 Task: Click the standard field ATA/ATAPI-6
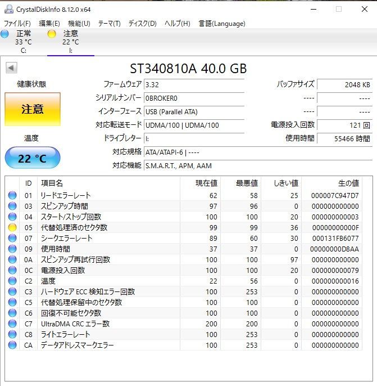[x=258, y=152]
